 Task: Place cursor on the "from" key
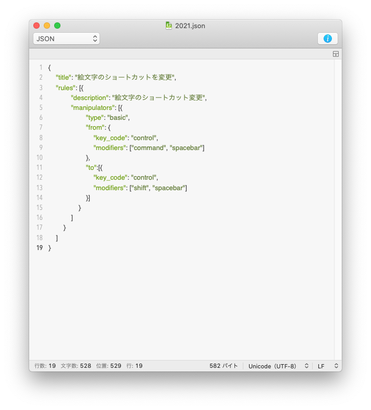click(95, 128)
